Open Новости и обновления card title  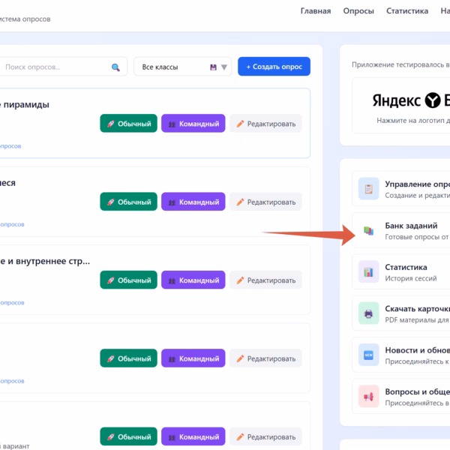(417, 350)
